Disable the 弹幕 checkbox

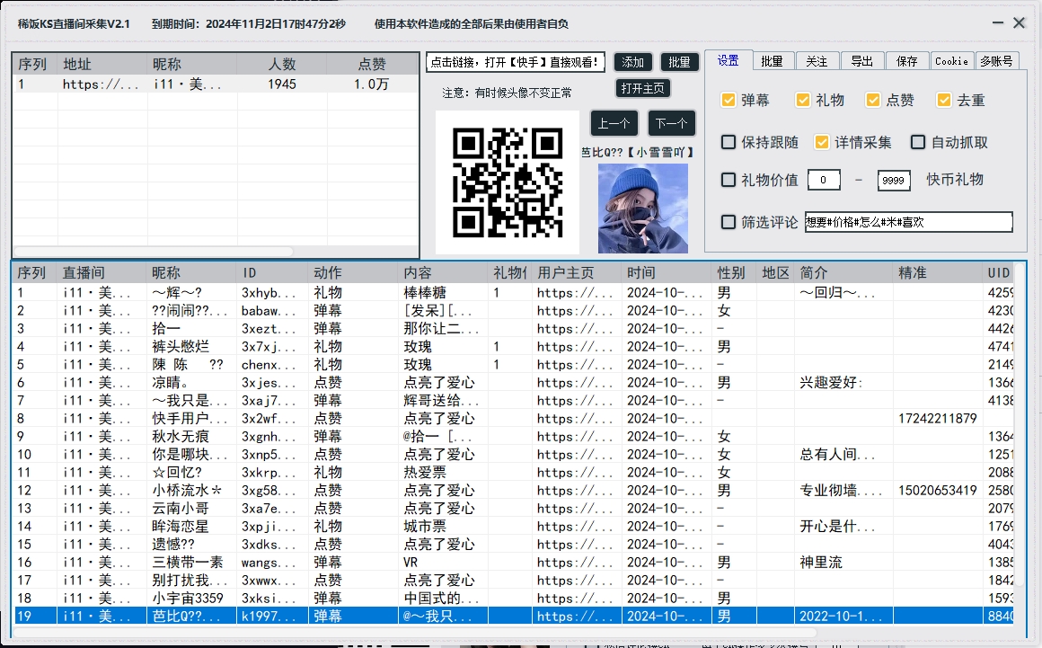(x=729, y=100)
